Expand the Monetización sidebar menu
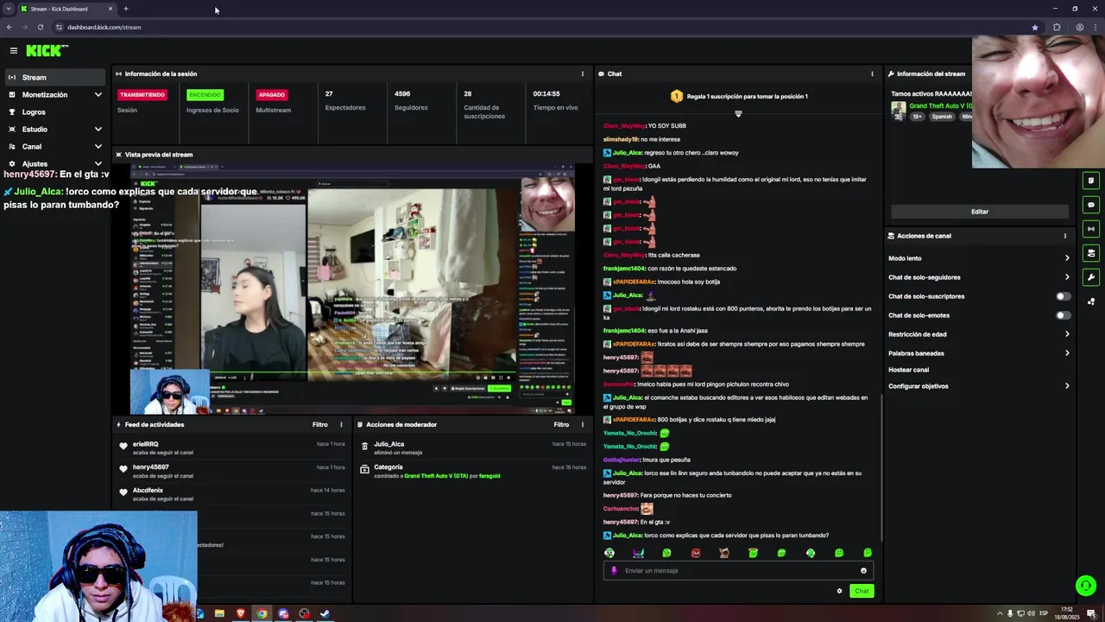The image size is (1105, 622). 54,94
